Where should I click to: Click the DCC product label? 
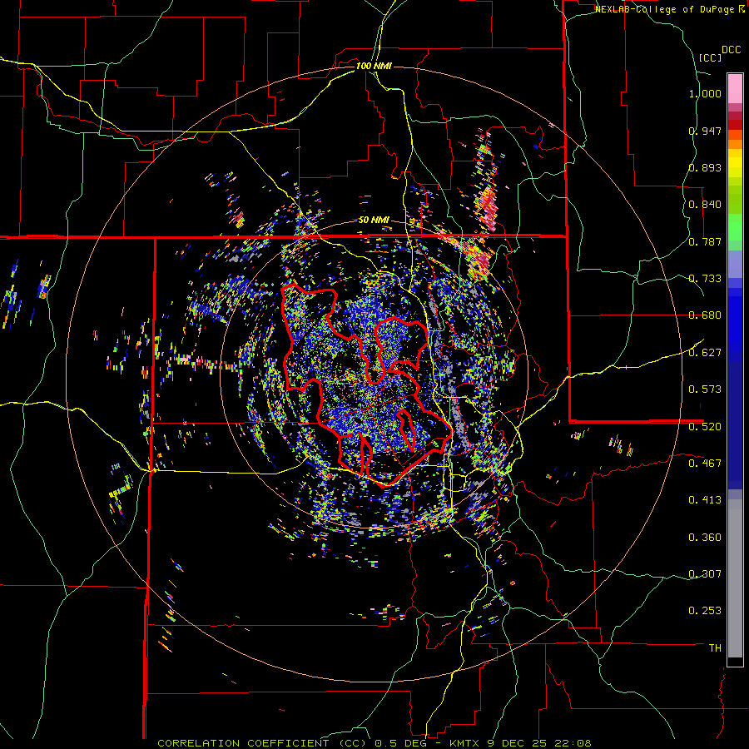731,50
